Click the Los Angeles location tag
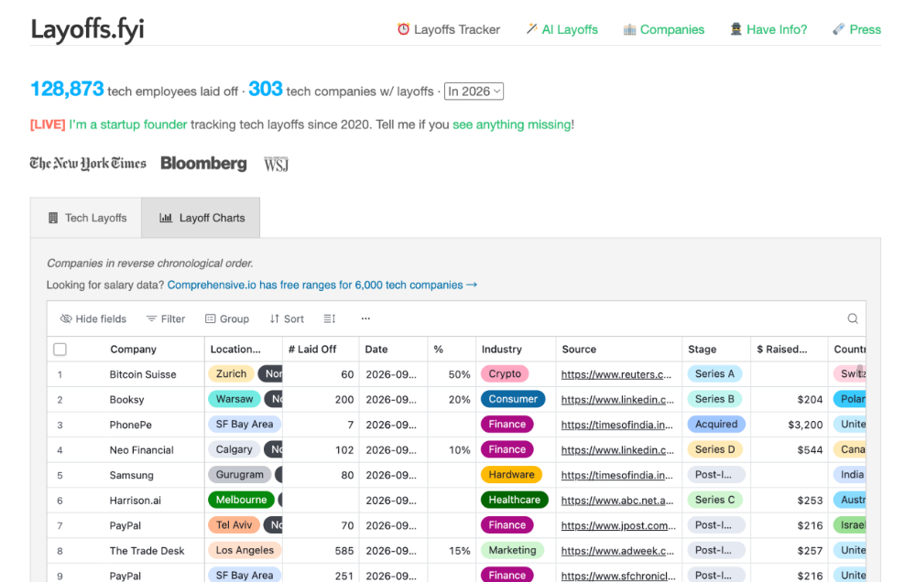 click(x=245, y=550)
